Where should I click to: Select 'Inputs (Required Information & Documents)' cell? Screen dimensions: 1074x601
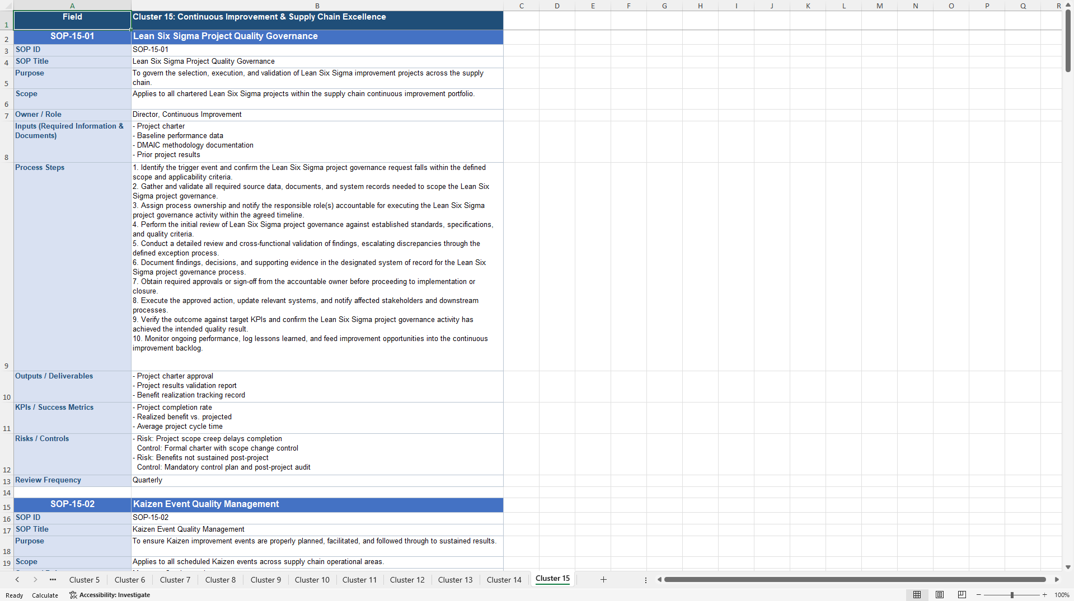point(72,141)
